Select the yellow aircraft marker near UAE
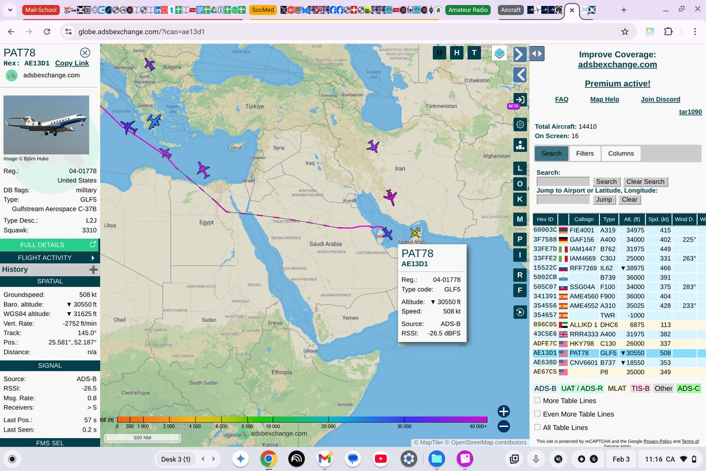Viewport: 706px width, 471px height. [x=416, y=233]
